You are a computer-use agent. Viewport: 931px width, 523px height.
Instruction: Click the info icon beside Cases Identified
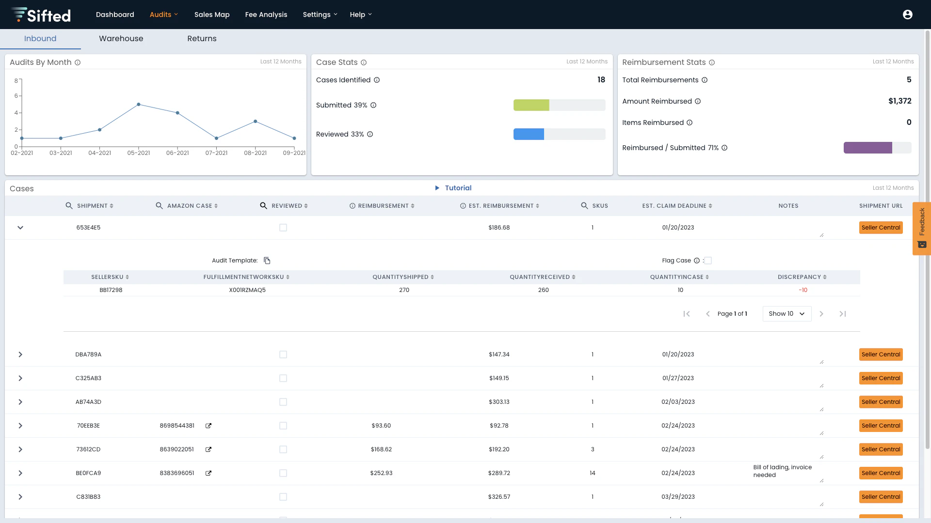coord(377,80)
